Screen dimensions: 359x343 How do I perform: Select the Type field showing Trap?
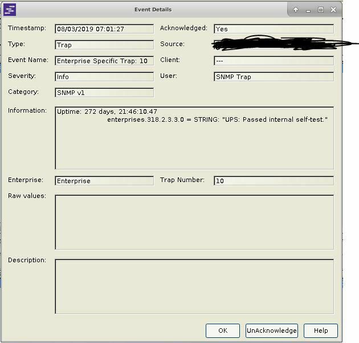point(104,45)
